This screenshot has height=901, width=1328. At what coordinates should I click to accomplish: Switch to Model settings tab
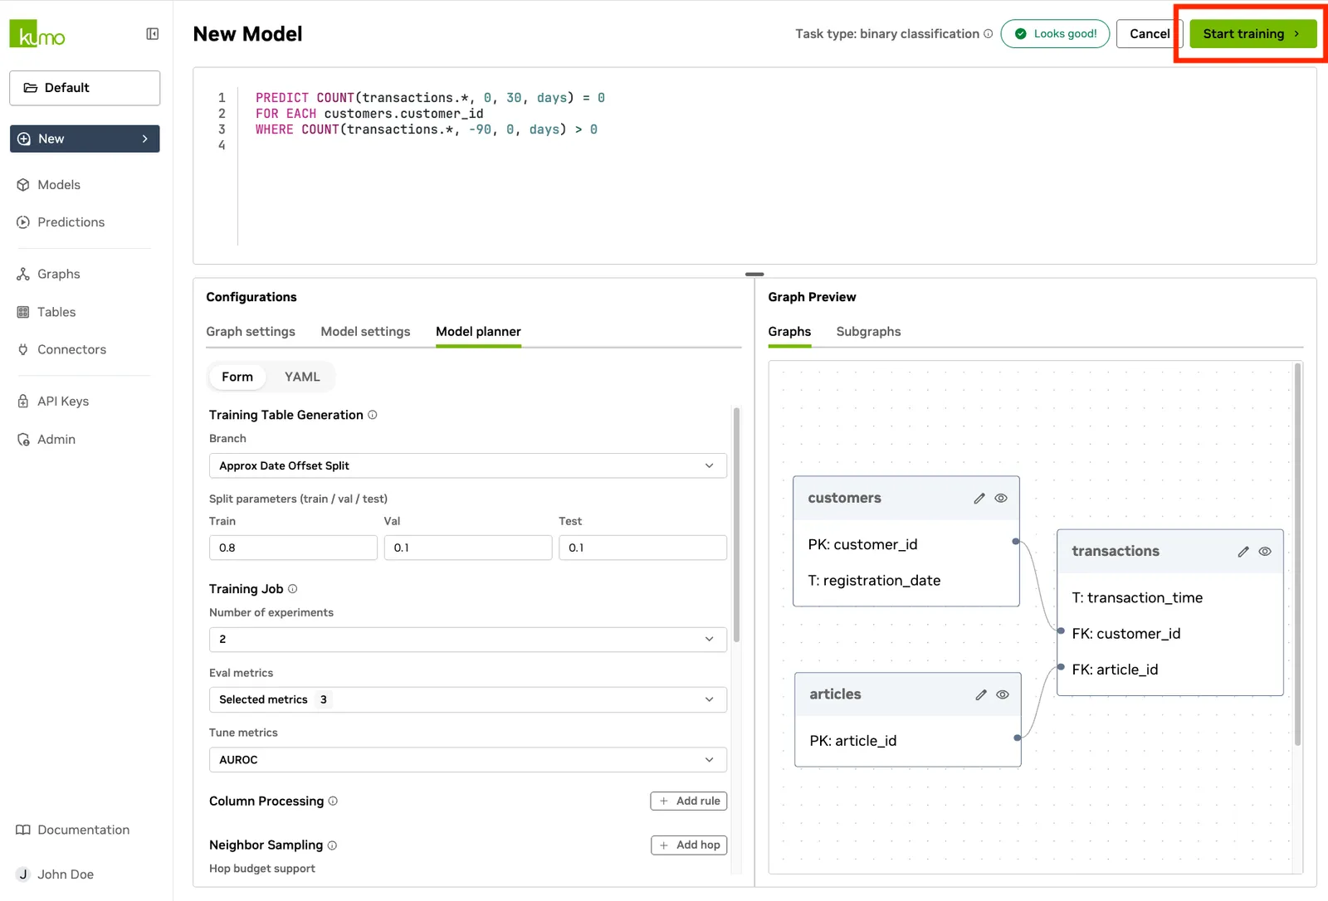pos(365,332)
